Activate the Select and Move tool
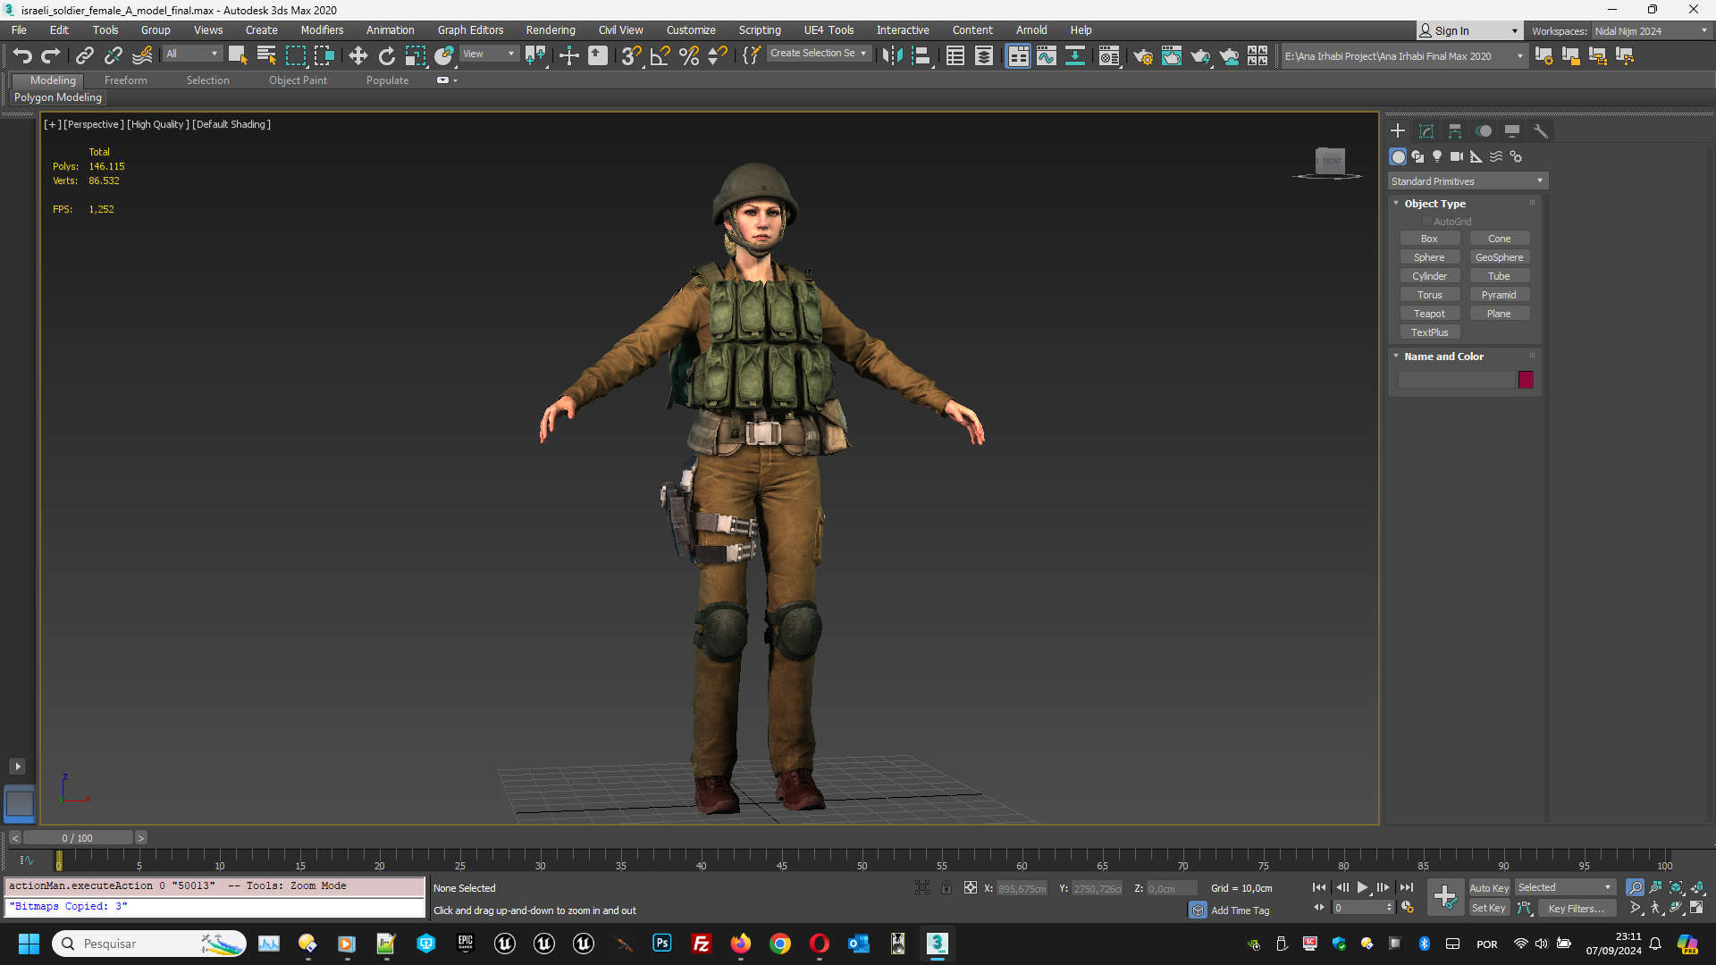Screen dimensions: 1716x965 [x=357, y=55]
